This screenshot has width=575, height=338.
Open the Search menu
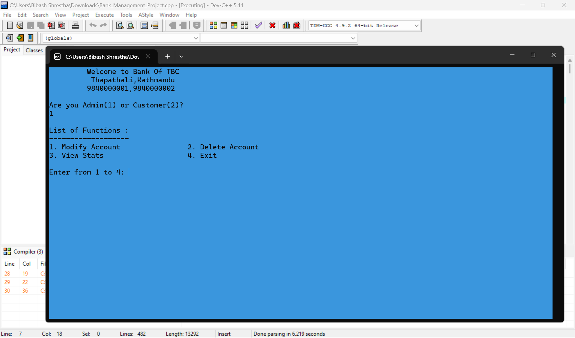click(x=40, y=15)
